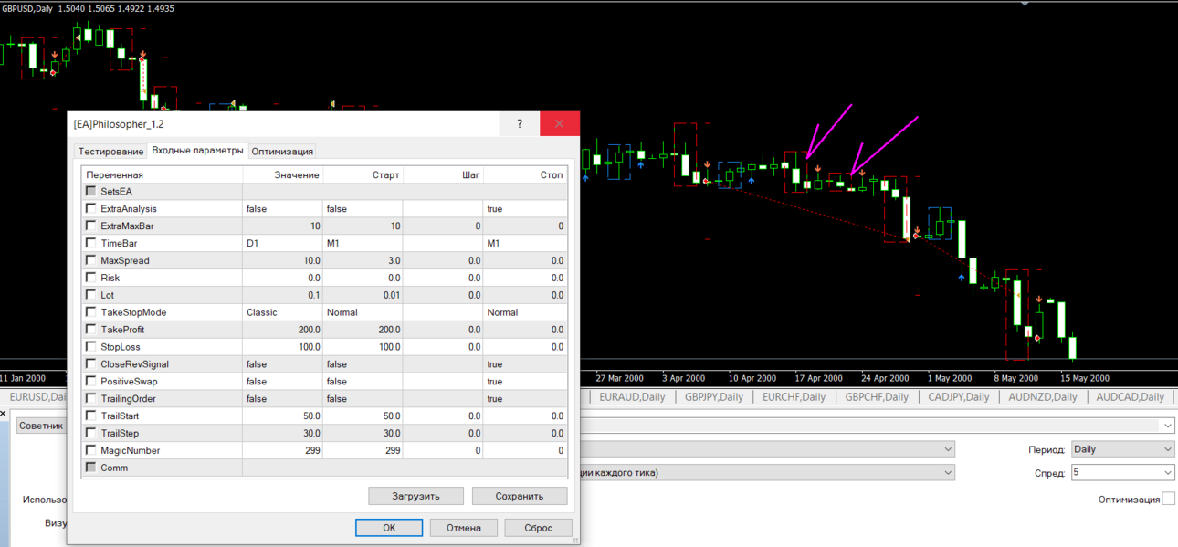Image resolution: width=1178 pixels, height=547 pixels.
Task: Enable the TakeStopMode checkbox
Action: point(90,312)
